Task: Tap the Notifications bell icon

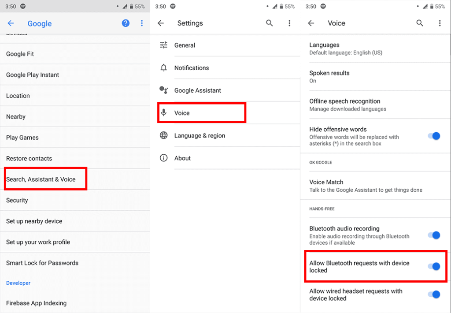Action: [x=164, y=67]
